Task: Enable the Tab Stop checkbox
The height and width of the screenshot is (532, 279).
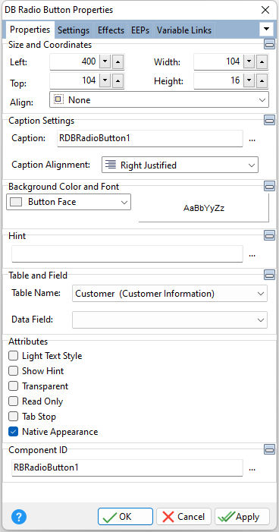Action: click(13, 417)
